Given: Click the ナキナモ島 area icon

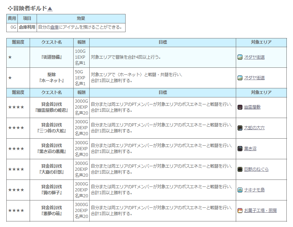Looking at the screenshot, I should tap(240, 190).
